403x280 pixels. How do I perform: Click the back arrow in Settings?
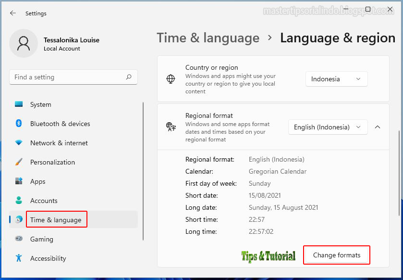click(13, 13)
